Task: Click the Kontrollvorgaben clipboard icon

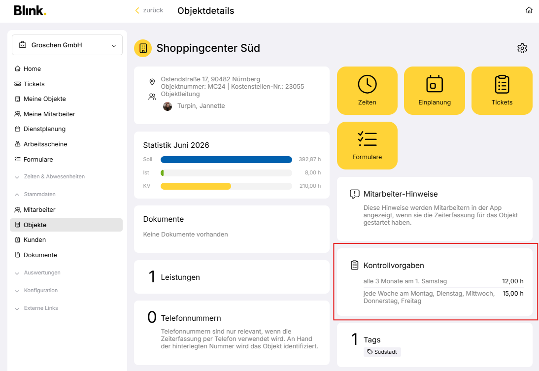Action: tap(354, 265)
